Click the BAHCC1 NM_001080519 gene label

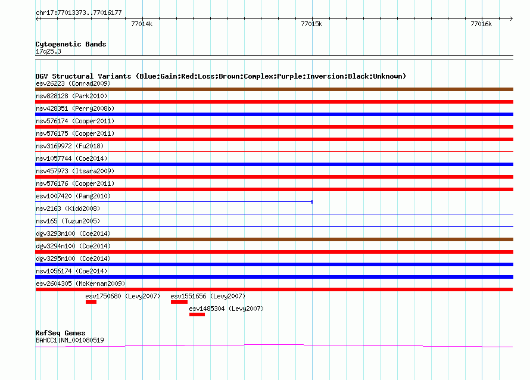70,341
